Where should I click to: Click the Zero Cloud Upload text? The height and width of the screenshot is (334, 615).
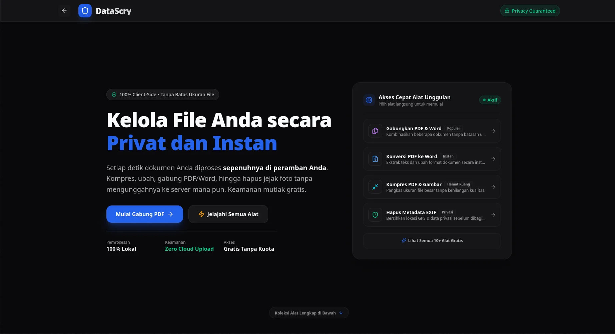[189, 249]
